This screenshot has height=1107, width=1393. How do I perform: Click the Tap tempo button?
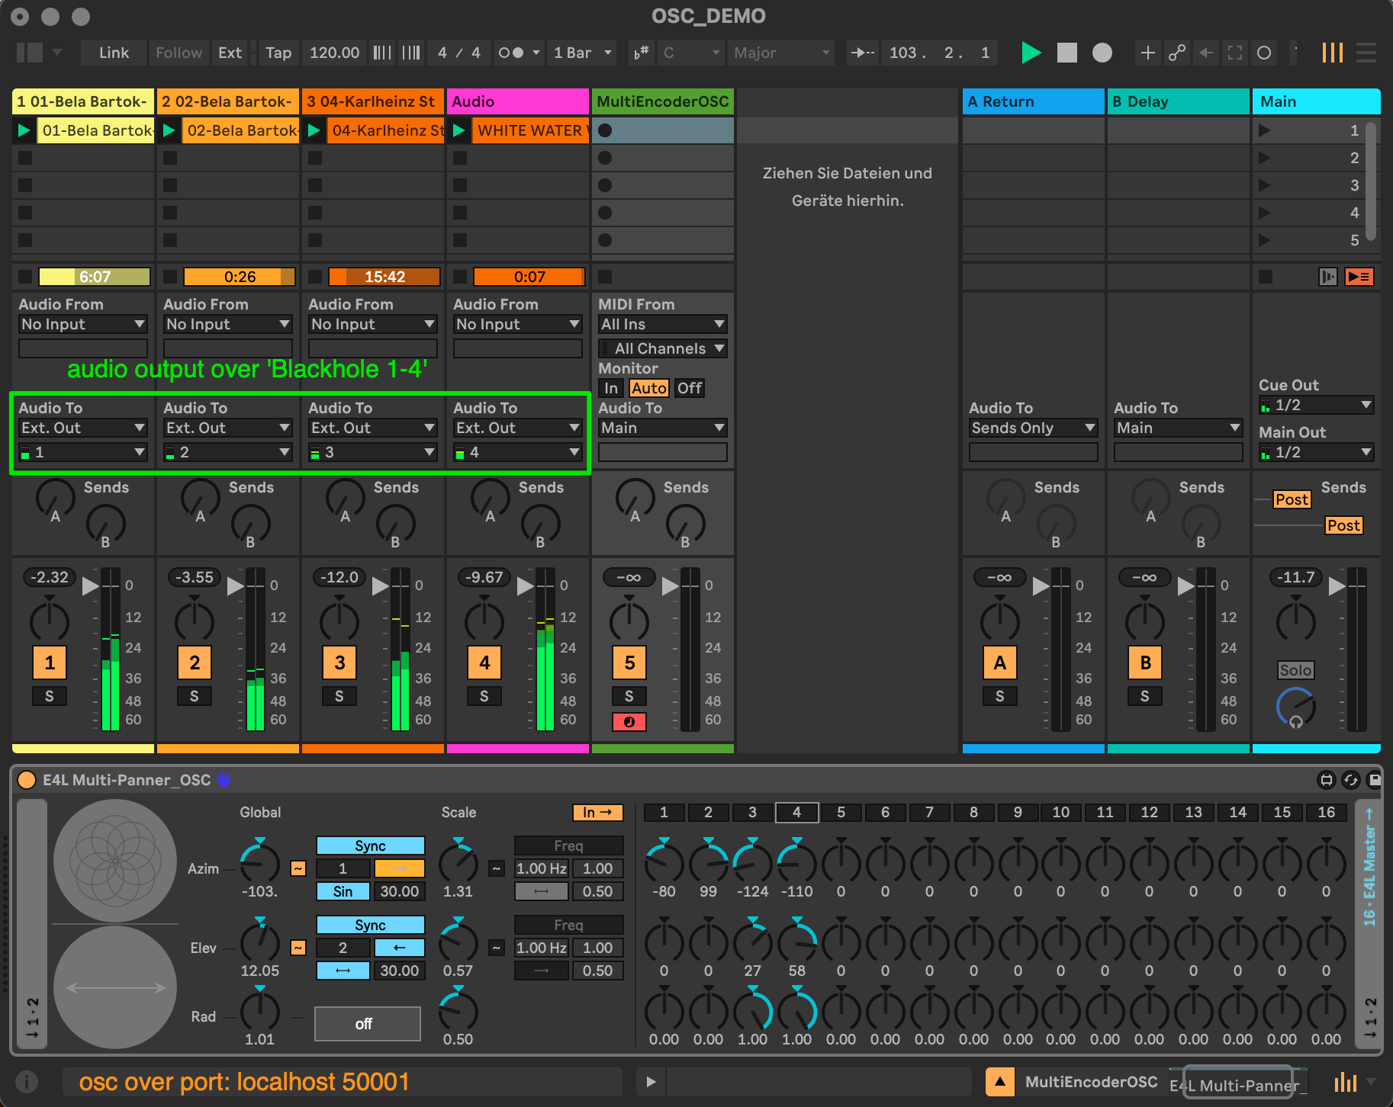[x=278, y=53]
